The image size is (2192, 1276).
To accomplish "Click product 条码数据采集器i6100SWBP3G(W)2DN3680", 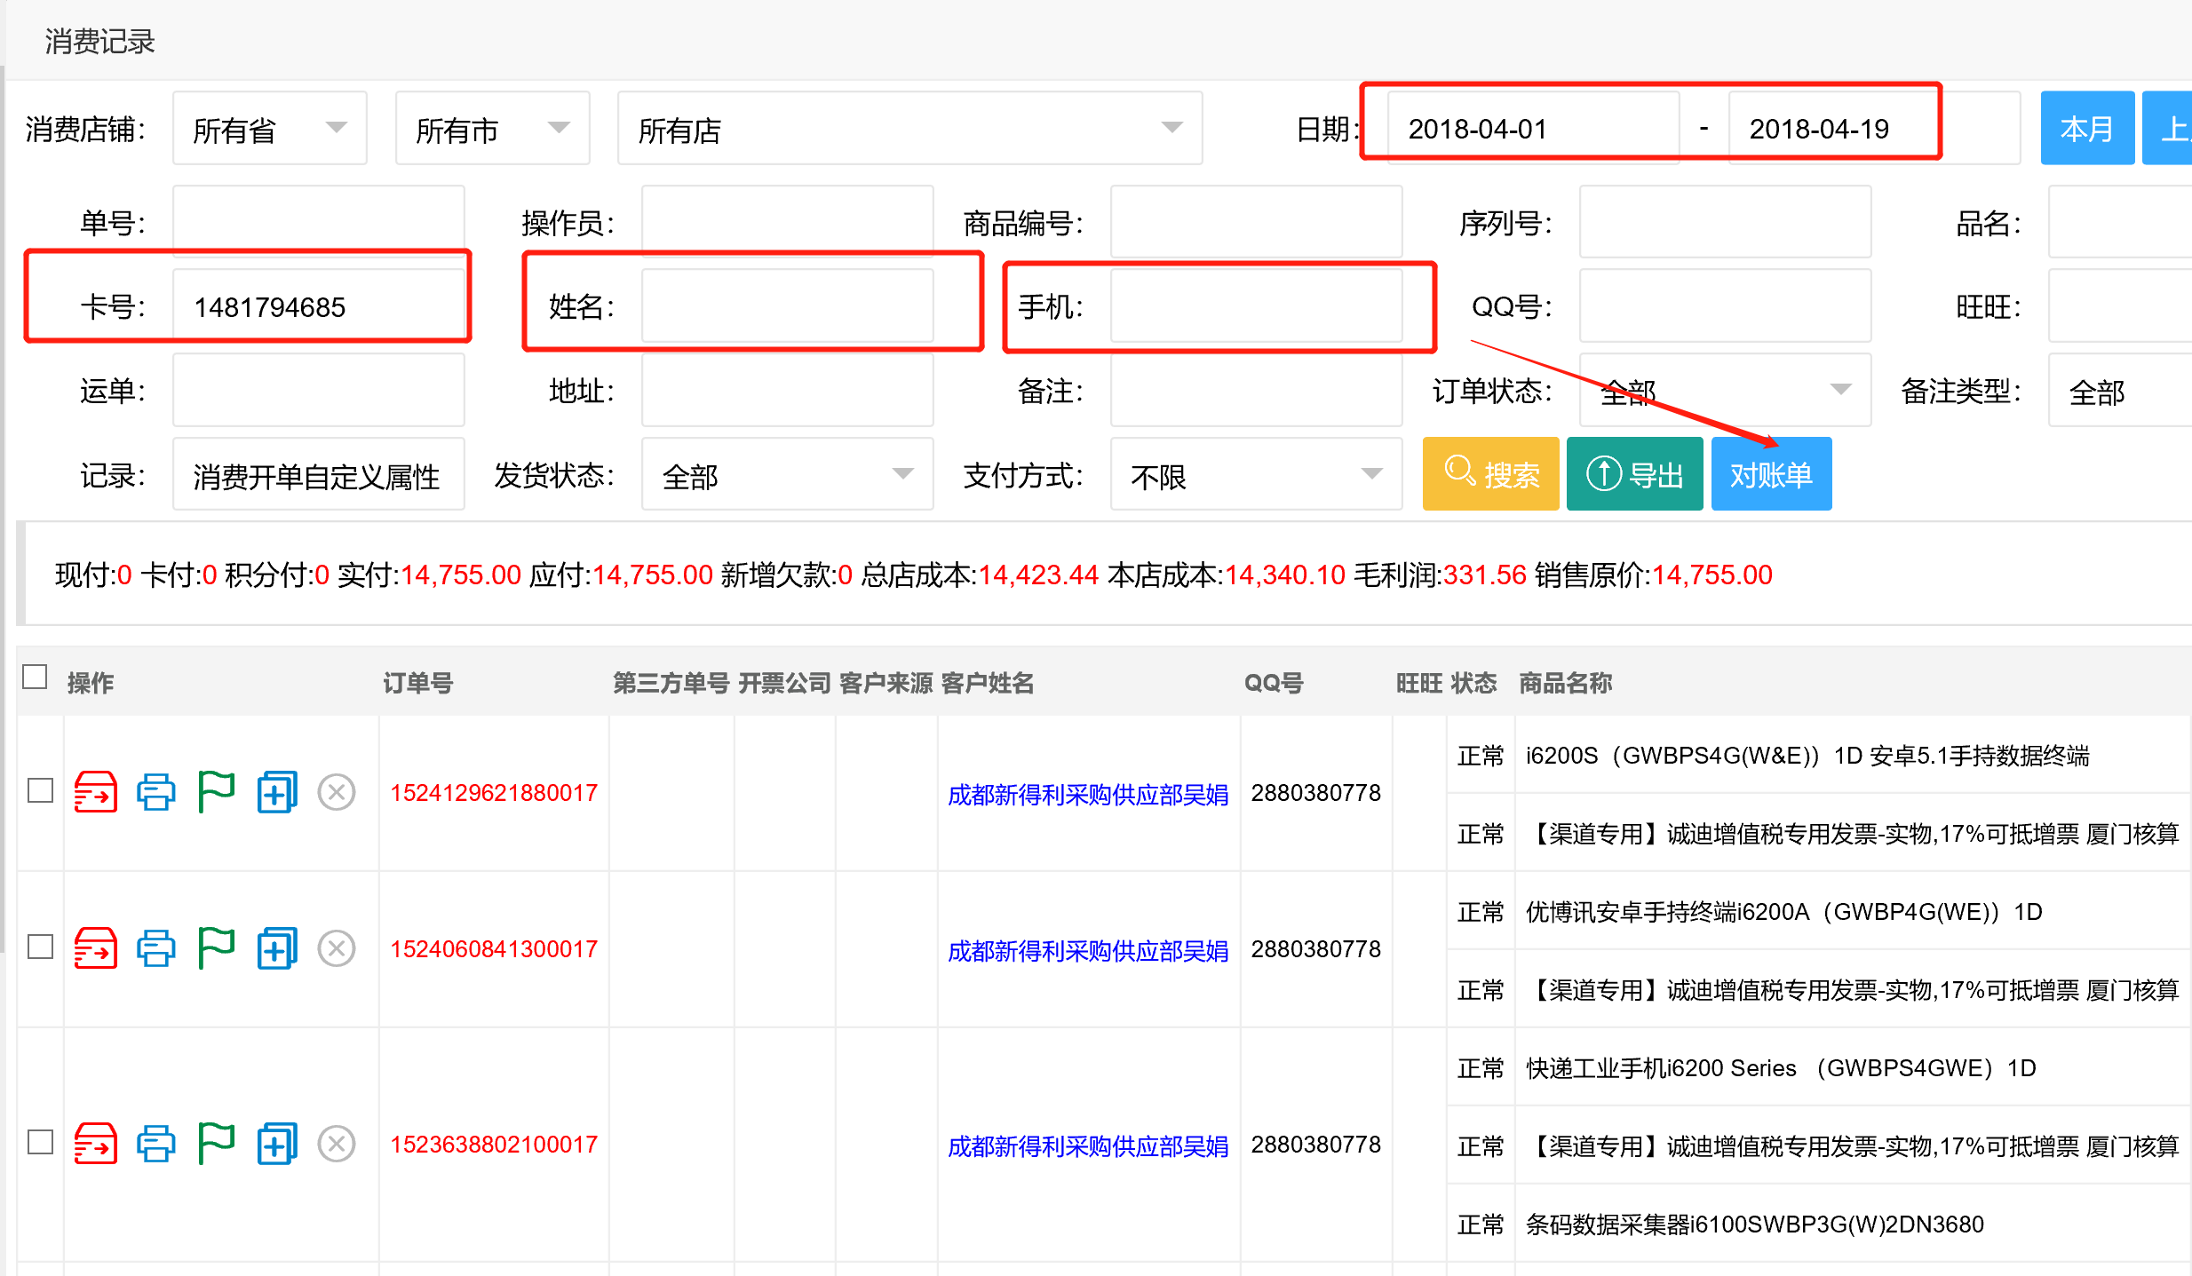I will pyautogui.click(x=1755, y=1224).
